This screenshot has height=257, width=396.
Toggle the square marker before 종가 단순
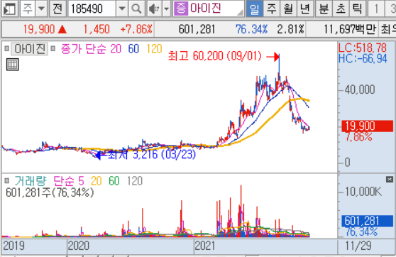[x=53, y=48]
